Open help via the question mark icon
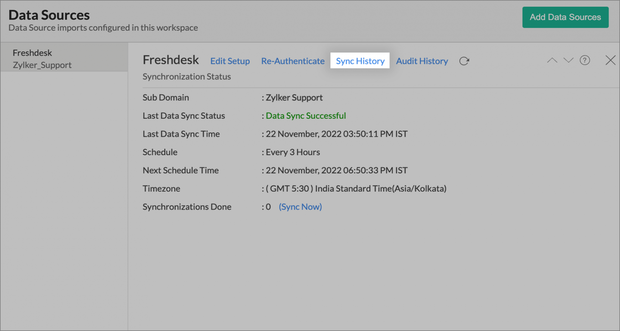This screenshot has width=620, height=331. tap(585, 60)
